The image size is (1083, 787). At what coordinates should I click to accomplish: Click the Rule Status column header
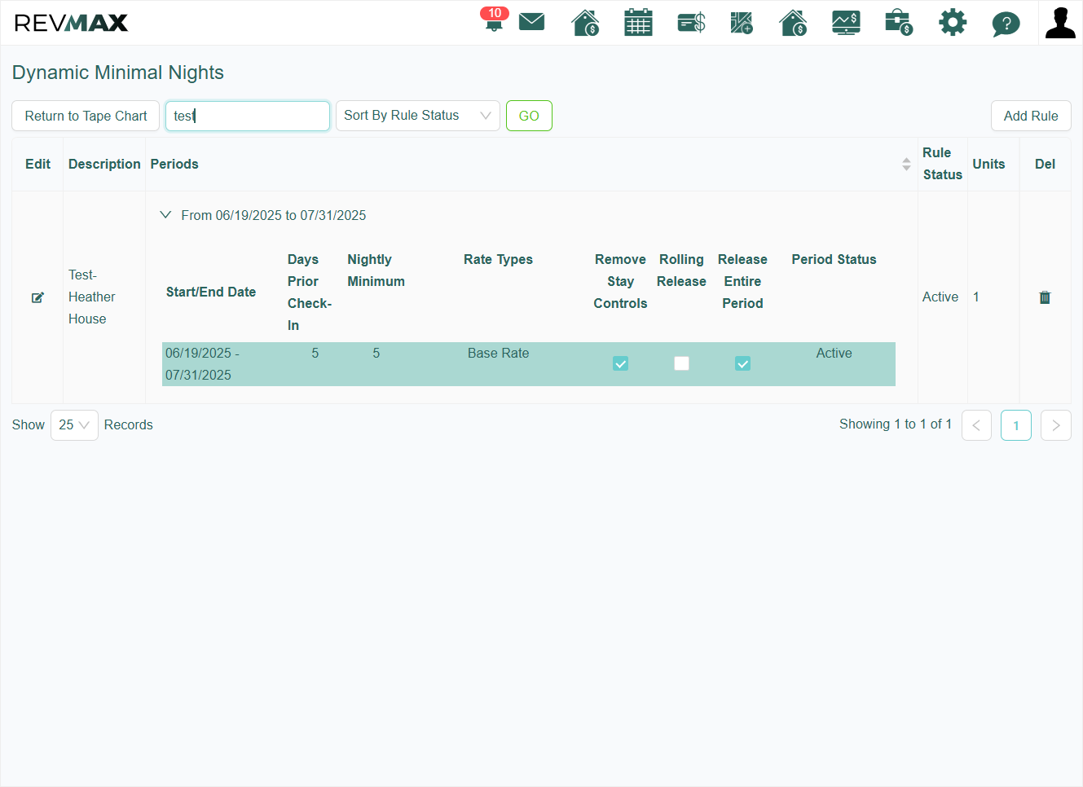pyautogui.click(x=942, y=164)
